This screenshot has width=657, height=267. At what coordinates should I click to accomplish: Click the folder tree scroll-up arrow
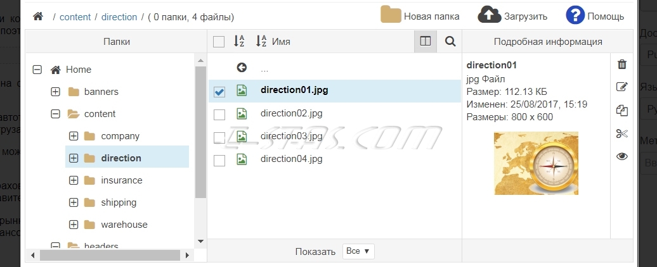[200, 61]
